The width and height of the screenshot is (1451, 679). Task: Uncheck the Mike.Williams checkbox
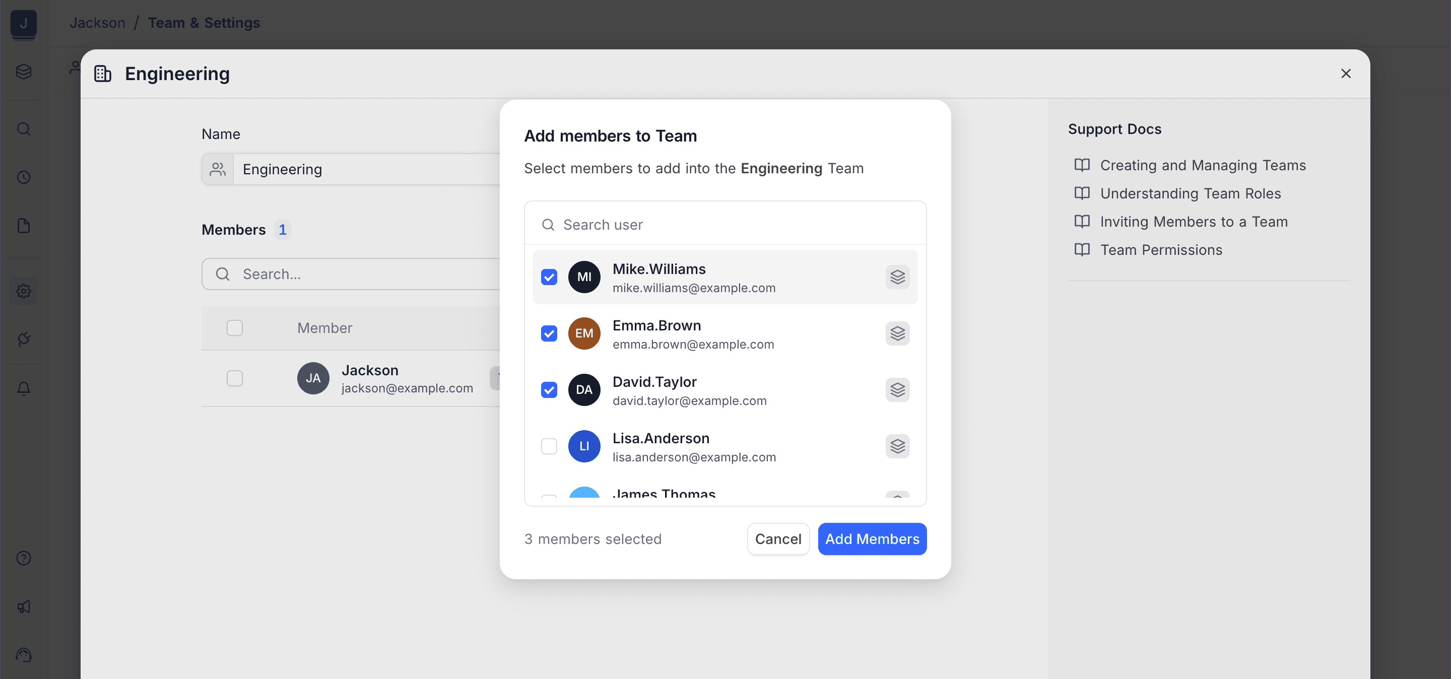549,277
